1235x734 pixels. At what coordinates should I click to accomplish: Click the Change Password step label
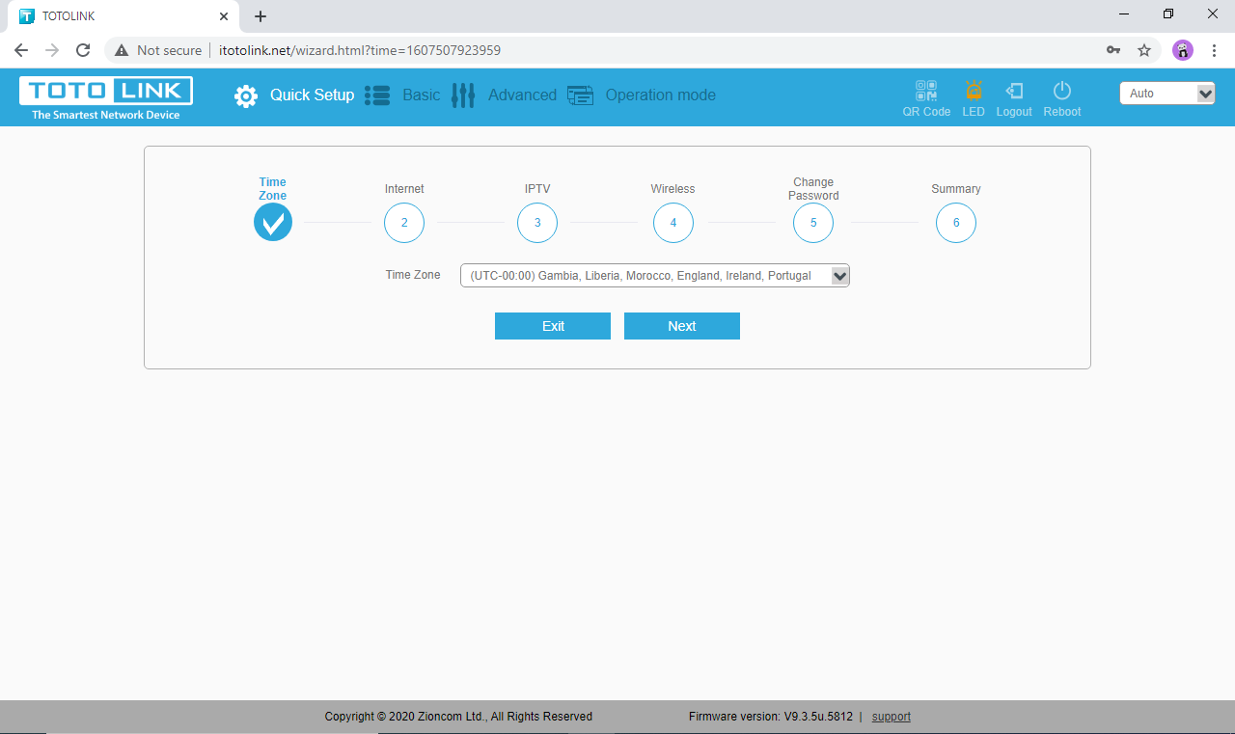tap(813, 189)
